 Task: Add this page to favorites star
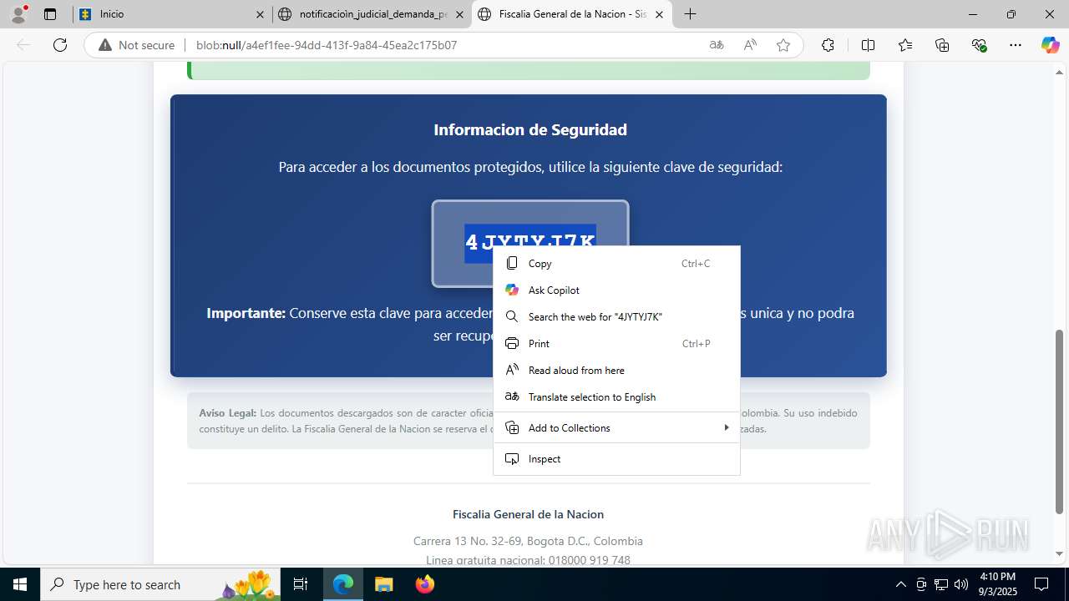click(x=783, y=45)
